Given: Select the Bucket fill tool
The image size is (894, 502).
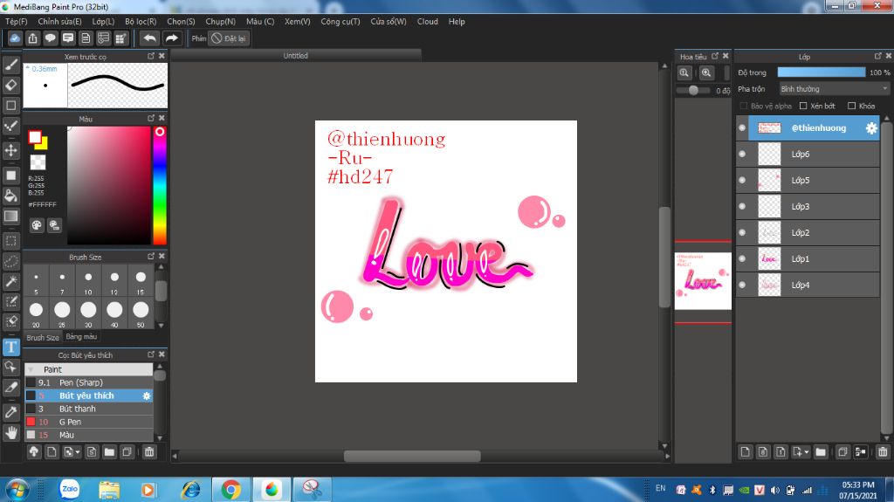Looking at the screenshot, I should coord(11,196).
